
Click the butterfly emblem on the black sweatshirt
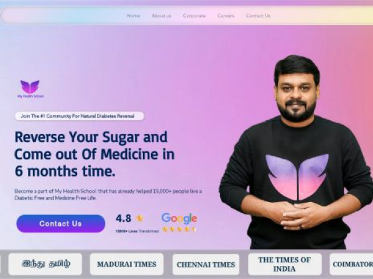coord(297,177)
